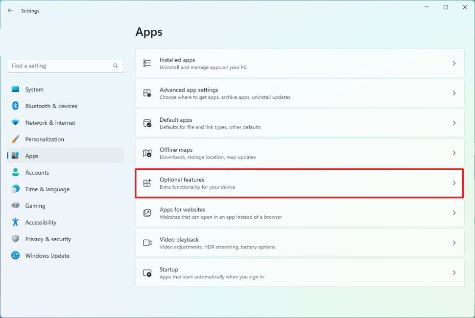Expand Startup with its chevron arrow
475x318 pixels.
[454, 273]
